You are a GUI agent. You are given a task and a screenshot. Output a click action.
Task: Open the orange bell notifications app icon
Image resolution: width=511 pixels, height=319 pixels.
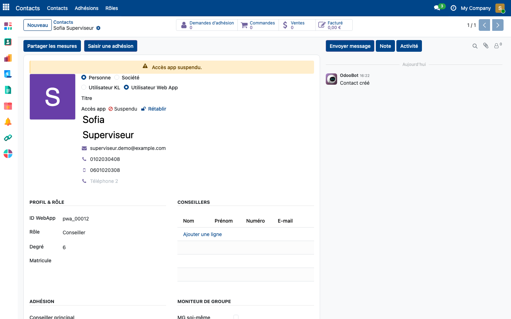coord(8,122)
